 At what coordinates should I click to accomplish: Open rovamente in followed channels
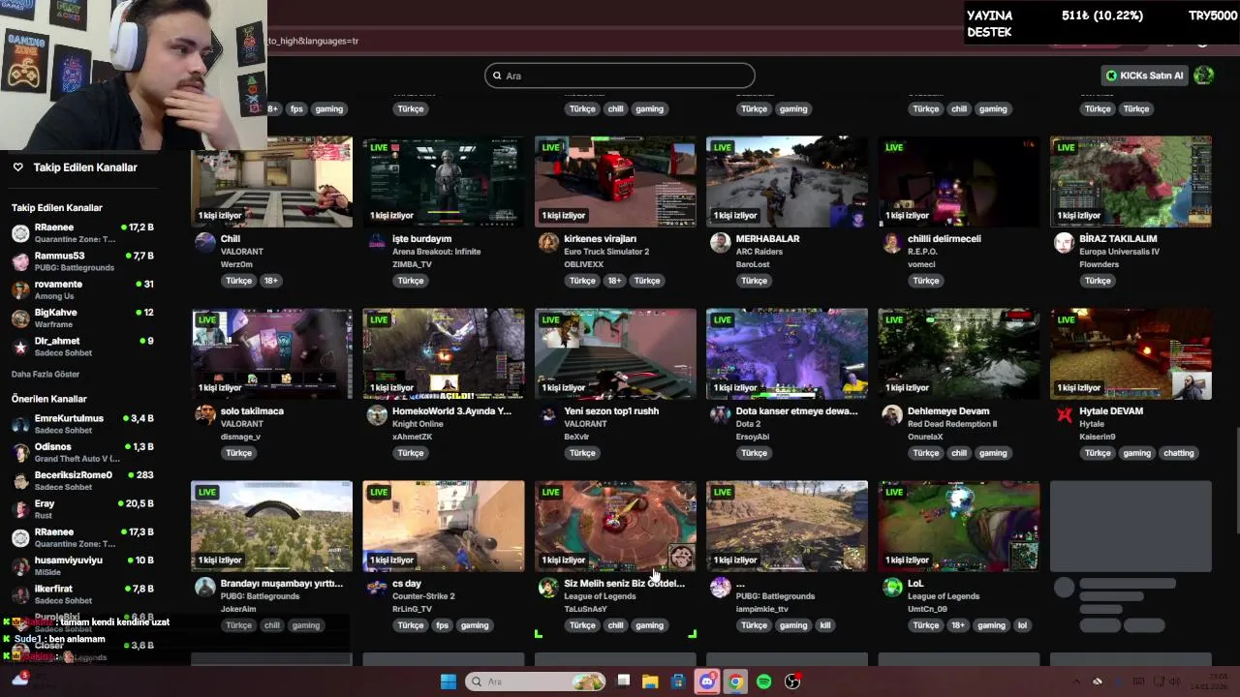(x=82, y=289)
